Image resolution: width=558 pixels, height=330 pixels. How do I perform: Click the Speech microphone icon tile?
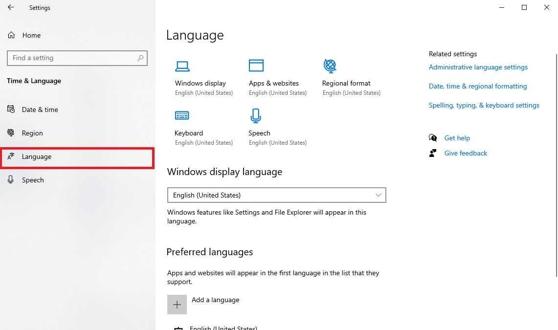[256, 116]
